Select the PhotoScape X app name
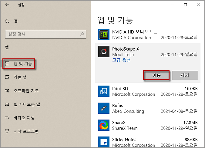 (x=126, y=49)
